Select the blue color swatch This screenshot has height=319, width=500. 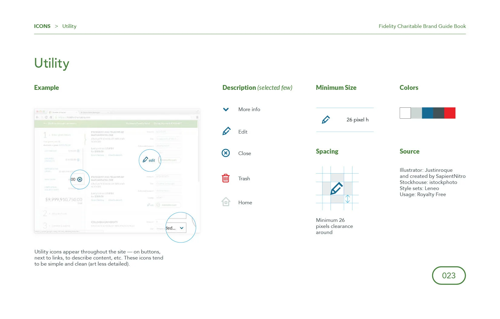pos(428,113)
